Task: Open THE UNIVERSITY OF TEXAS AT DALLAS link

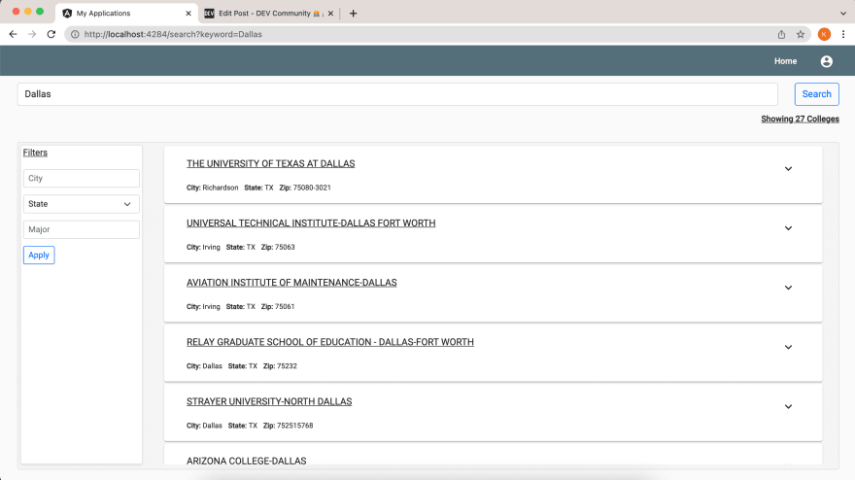Action: pos(270,163)
